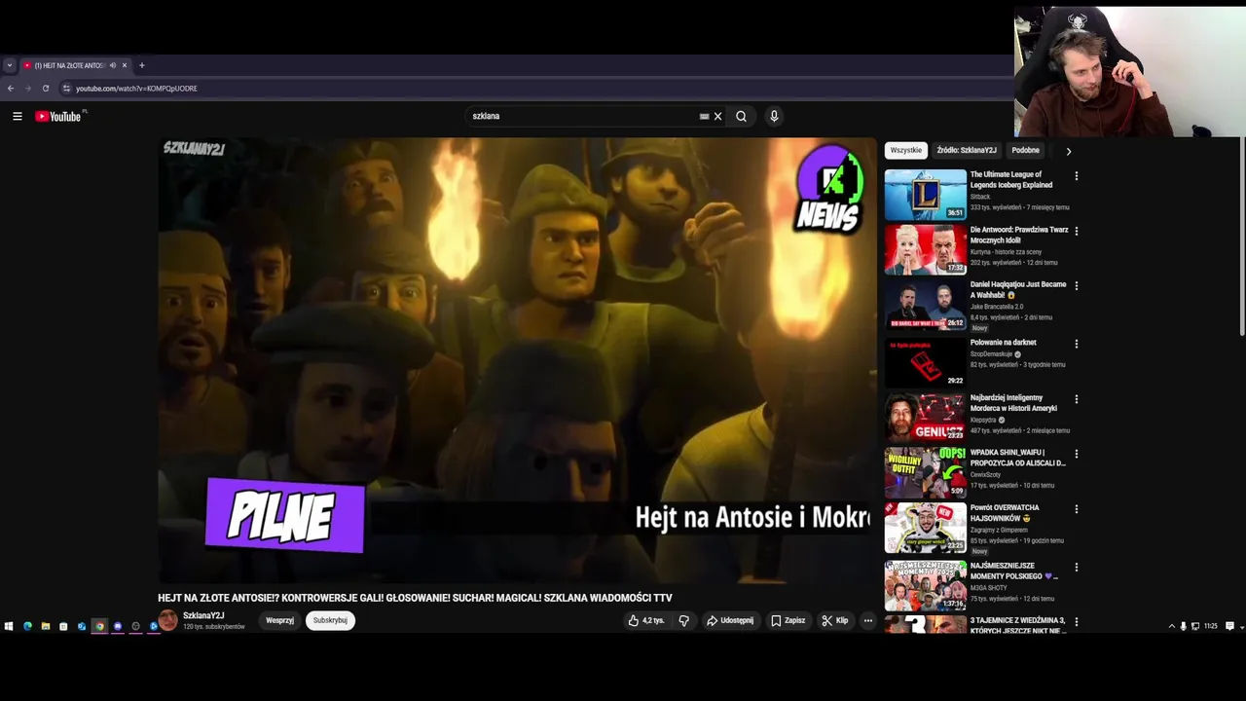Open more actions ellipsis below the video
Image resolution: width=1246 pixels, height=701 pixels.
click(867, 620)
